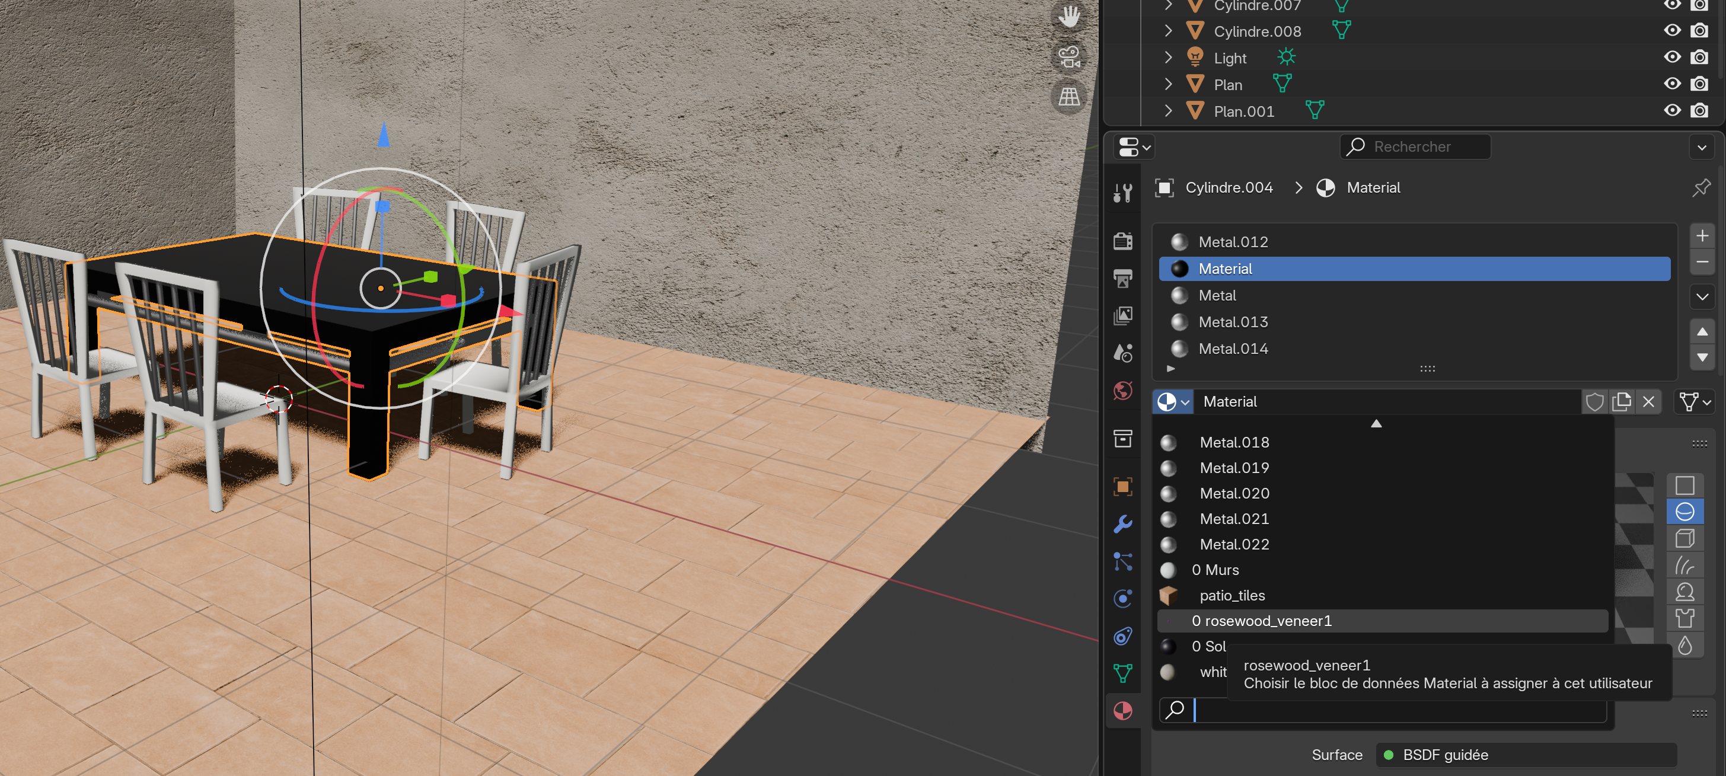Open the Material properties tab icon
The width and height of the screenshot is (1726, 776).
coord(1122,710)
